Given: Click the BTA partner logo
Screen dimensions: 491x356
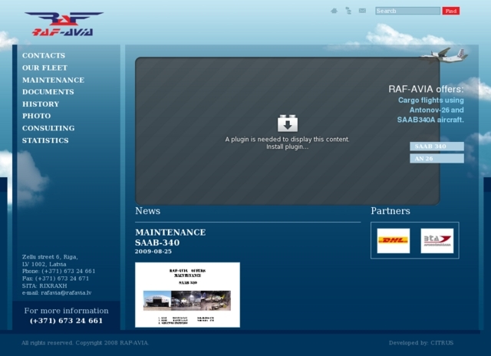Looking at the screenshot, I should pyautogui.click(x=437, y=241).
